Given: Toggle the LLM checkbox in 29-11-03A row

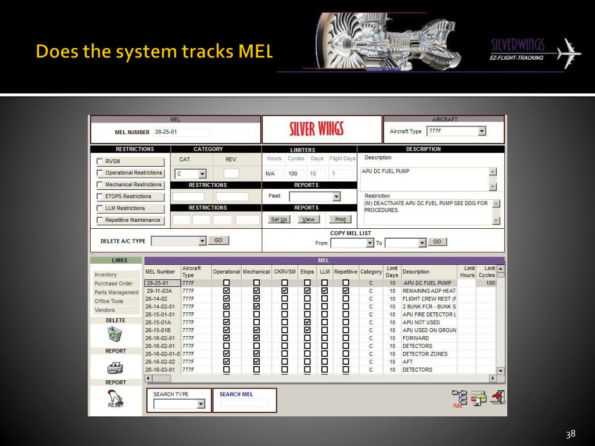Looking at the screenshot, I should coord(324,291).
